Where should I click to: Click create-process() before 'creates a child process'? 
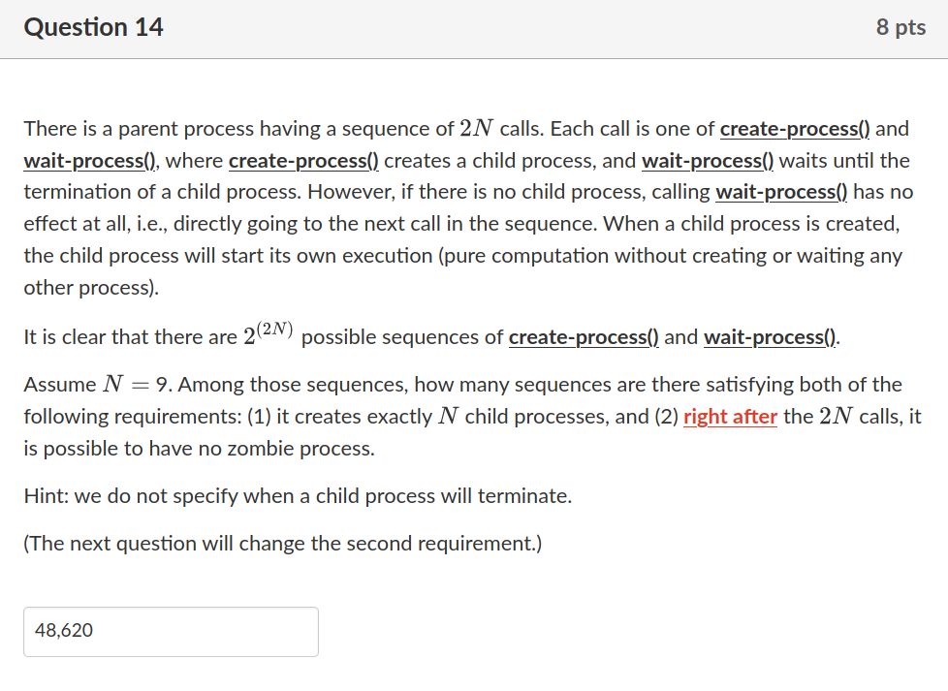(303, 161)
